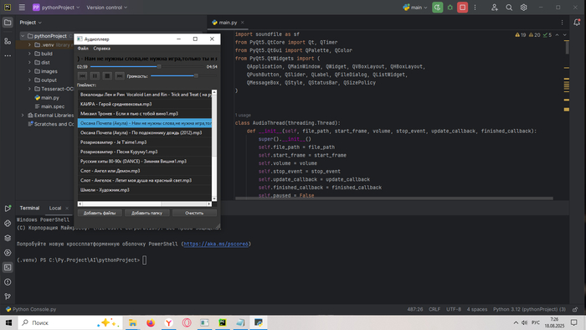This screenshot has height=330, width=586.
Task: Skip to next track in Аудиоплеер
Action: [x=119, y=76]
